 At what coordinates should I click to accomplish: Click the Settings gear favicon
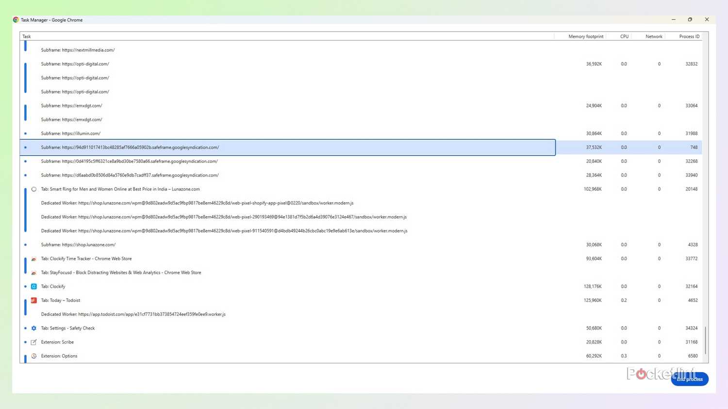(x=34, y=328)
